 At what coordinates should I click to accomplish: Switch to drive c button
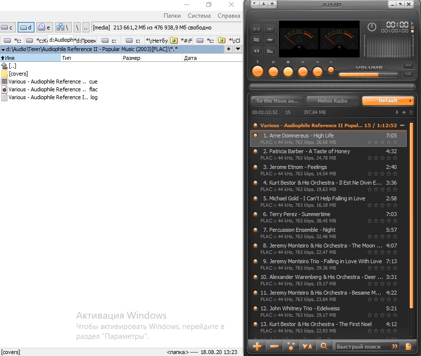tap(7, 27)
